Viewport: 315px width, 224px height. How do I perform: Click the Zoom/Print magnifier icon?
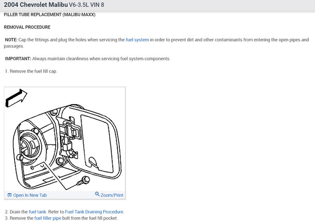click(x=97, y=194)
